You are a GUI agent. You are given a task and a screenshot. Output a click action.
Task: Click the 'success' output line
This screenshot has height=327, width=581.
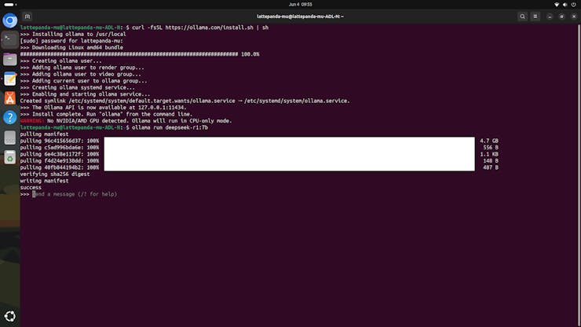pos(31,187)
